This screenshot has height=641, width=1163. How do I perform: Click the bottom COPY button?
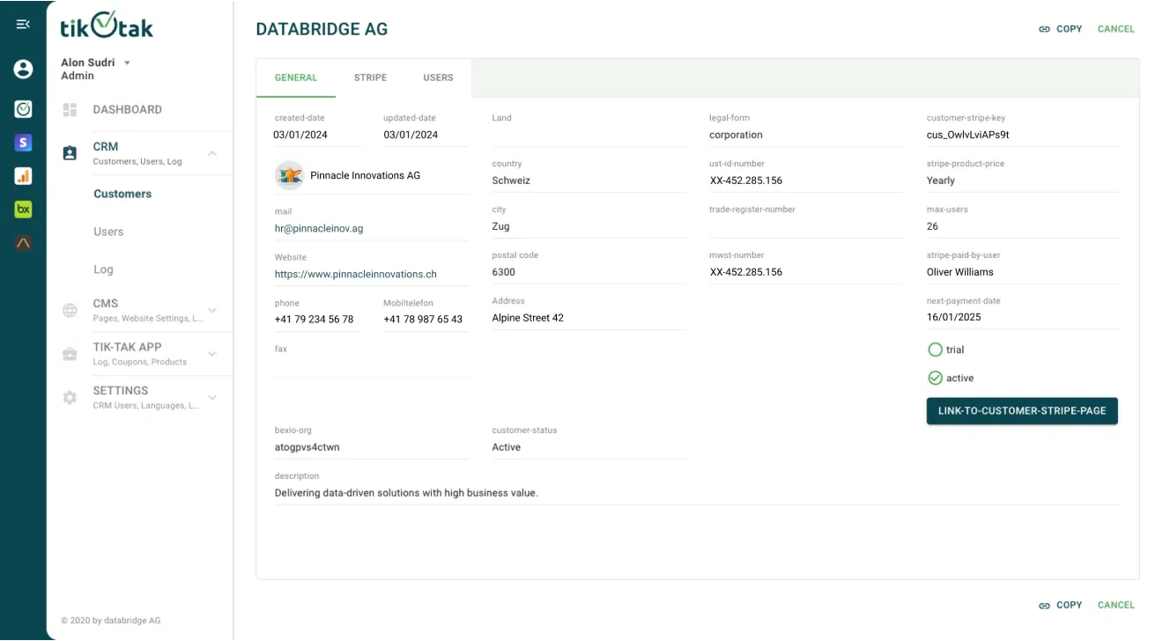[x=1060, y=606]
